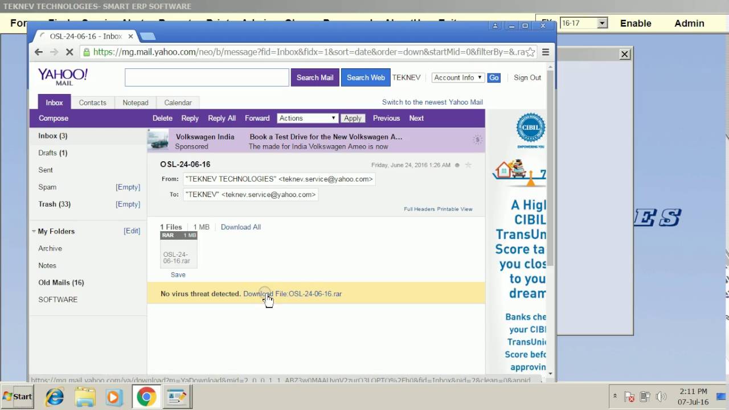Open Chrome user profile icon

coord(495,26)
